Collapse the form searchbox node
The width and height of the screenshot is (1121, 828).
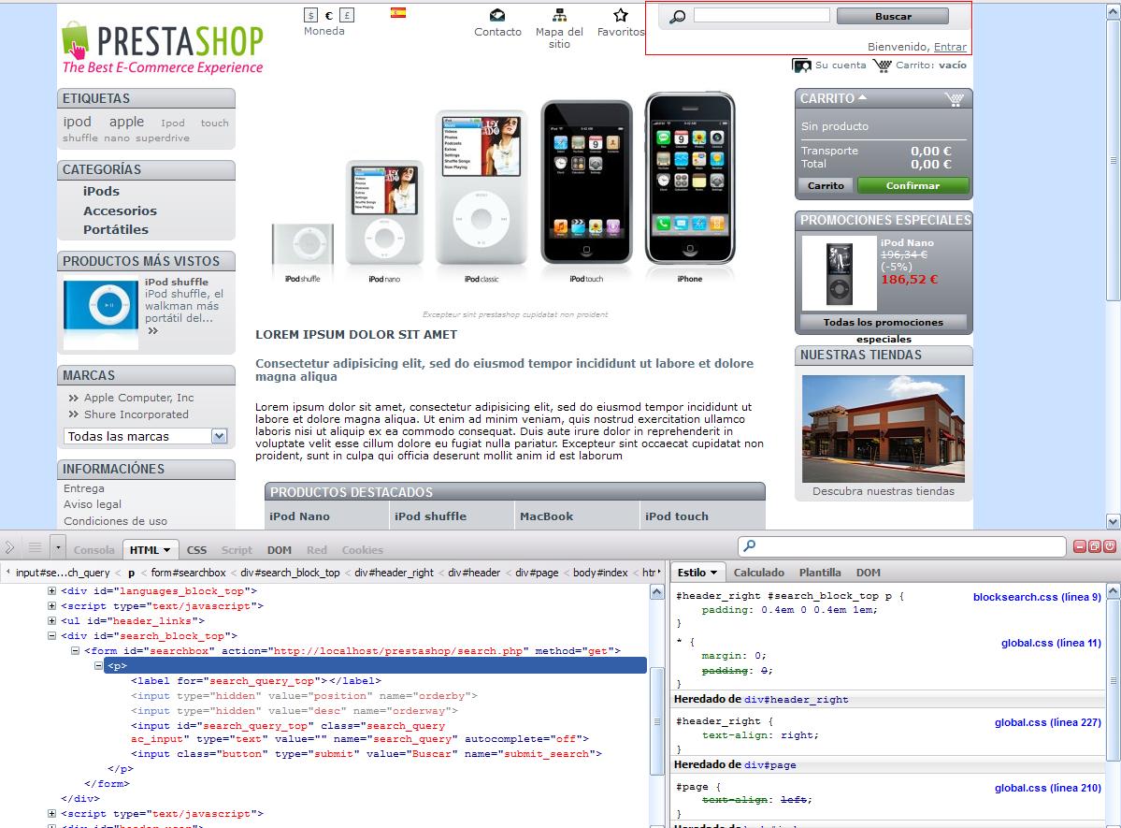point(75,650)
